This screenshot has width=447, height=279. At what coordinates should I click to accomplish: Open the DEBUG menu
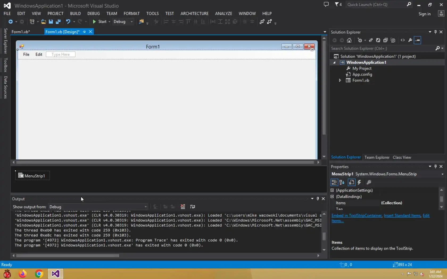(93, 14)
